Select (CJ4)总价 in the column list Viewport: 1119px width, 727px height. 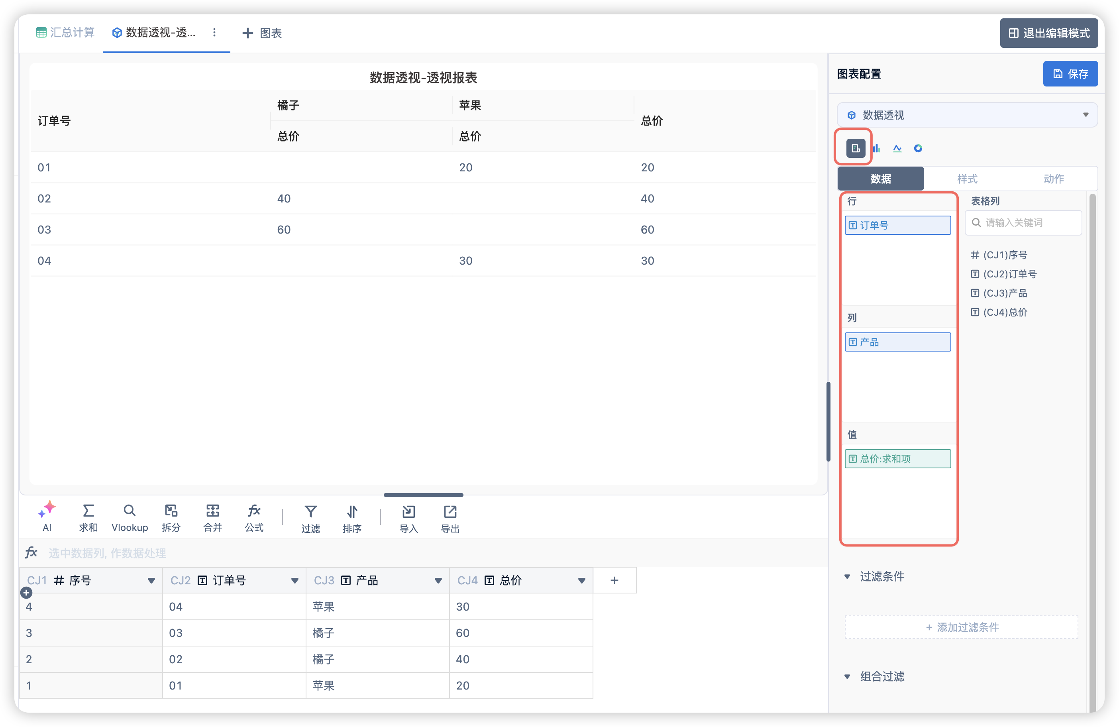[999, 312]
